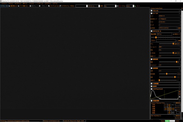Click the Start Capture camera icon button
This screenshot has width=183, height=122.
[x=9, y=6]
